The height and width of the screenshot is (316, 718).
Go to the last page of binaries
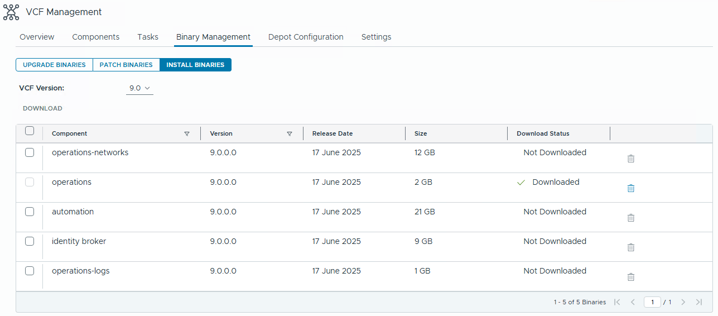[x=699, y=302]
